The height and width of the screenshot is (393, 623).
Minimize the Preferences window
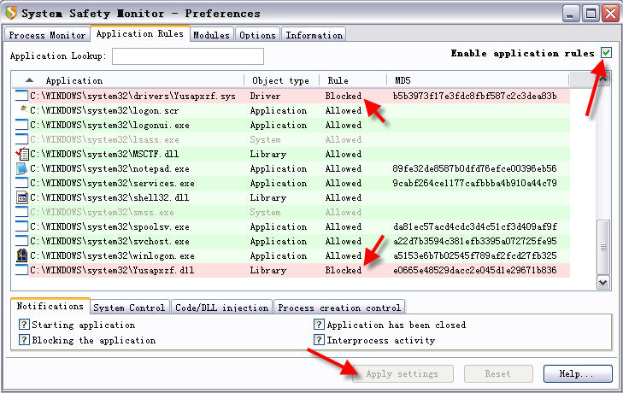(x=571, y=14)
